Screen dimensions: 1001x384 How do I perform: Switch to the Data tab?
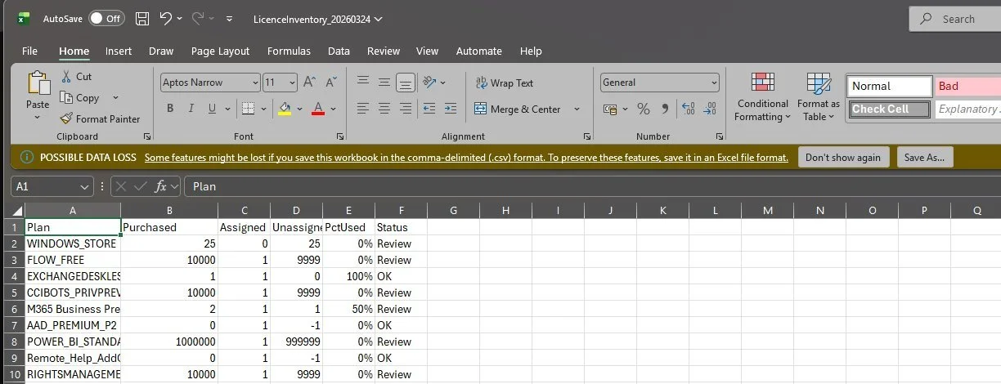(339, 51)
